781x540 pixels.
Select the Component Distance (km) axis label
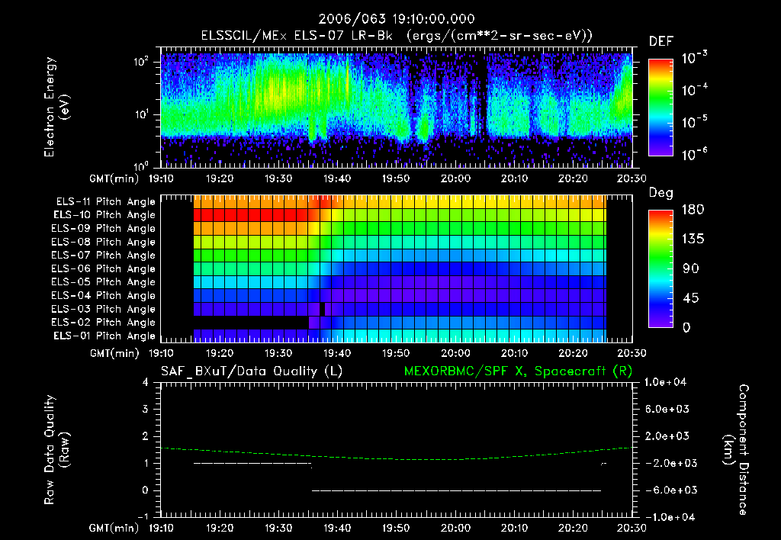point(736,450)
